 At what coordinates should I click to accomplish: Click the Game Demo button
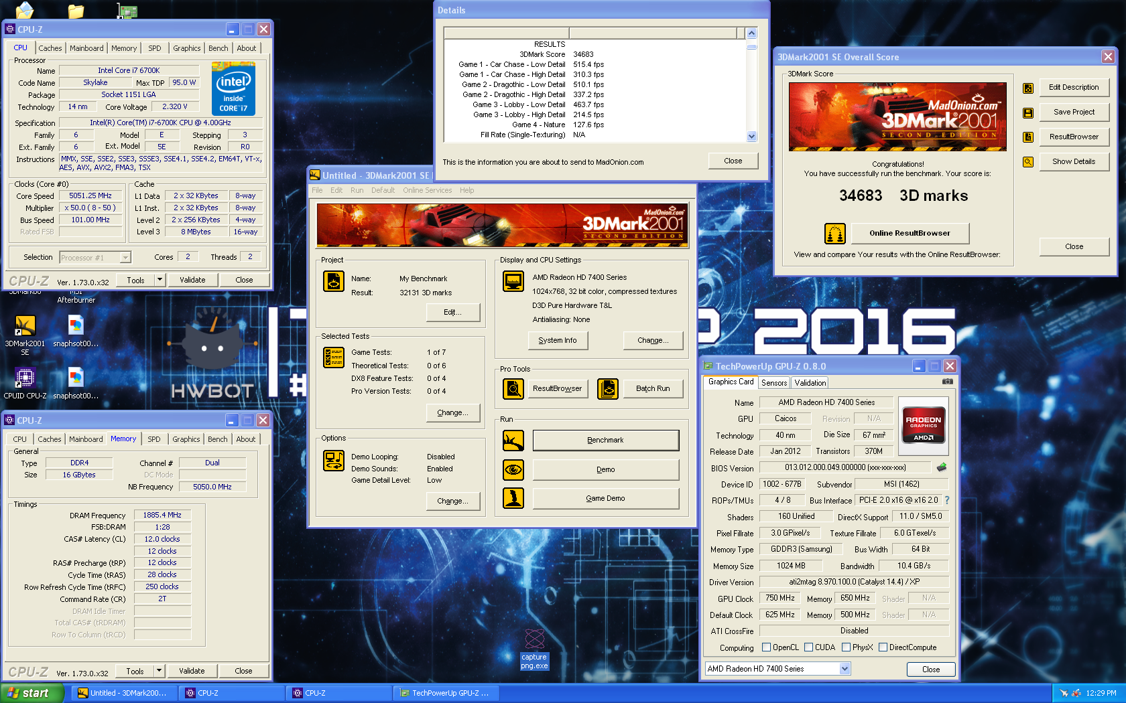pyautogui.click(x=605, y=498)
